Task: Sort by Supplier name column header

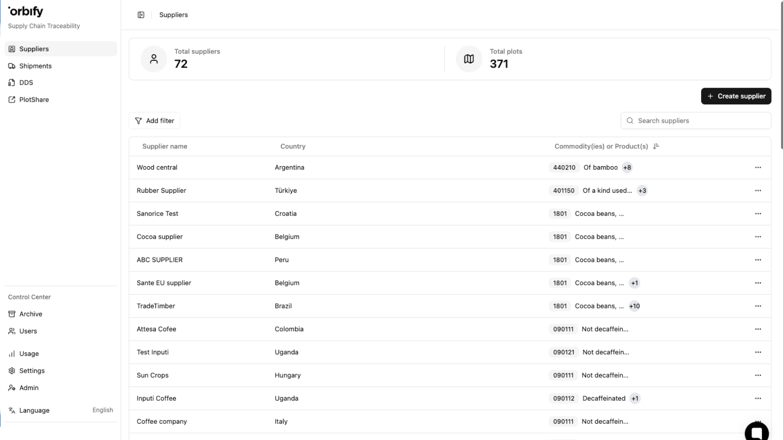Action: pos(165,146)
